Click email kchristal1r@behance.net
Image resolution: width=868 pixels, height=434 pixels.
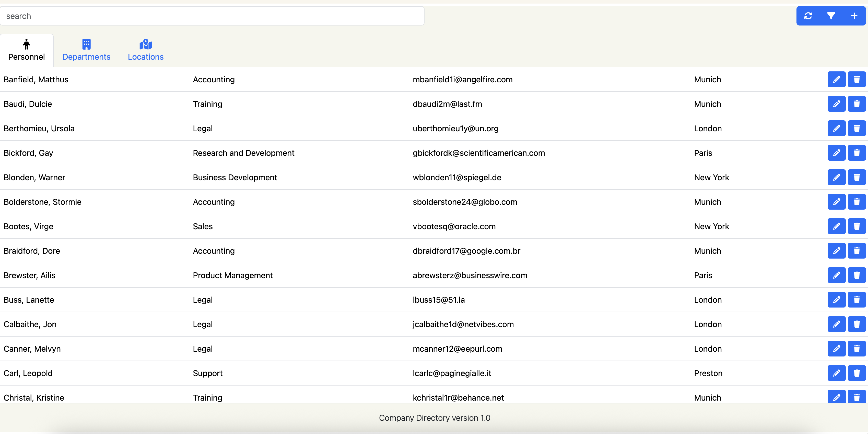coord(458,398)
